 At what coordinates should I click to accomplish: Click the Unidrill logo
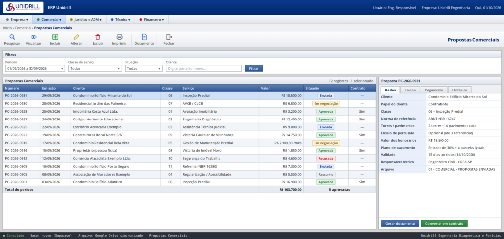(x=23, y=7)
